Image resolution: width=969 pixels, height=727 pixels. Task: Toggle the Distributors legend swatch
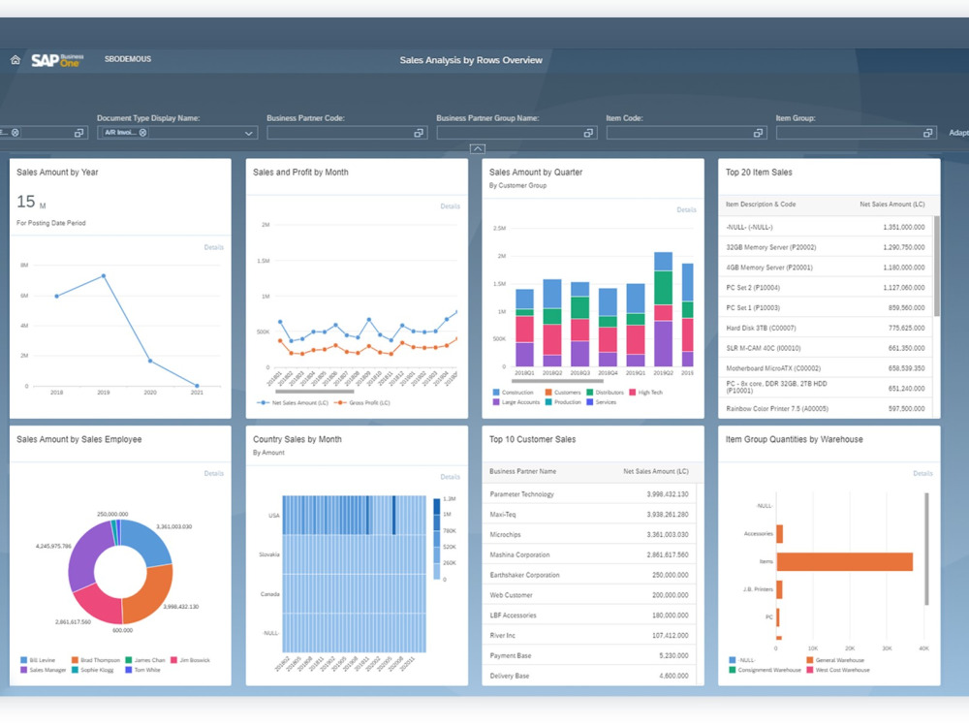589,393
